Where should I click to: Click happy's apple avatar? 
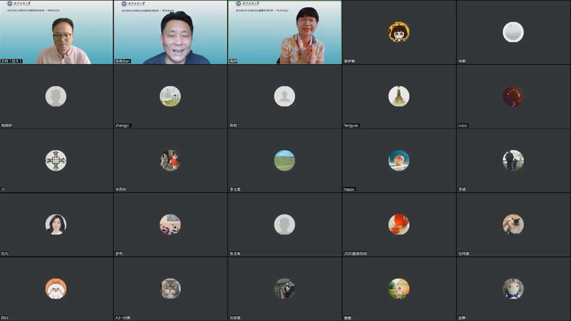(399, 161)
